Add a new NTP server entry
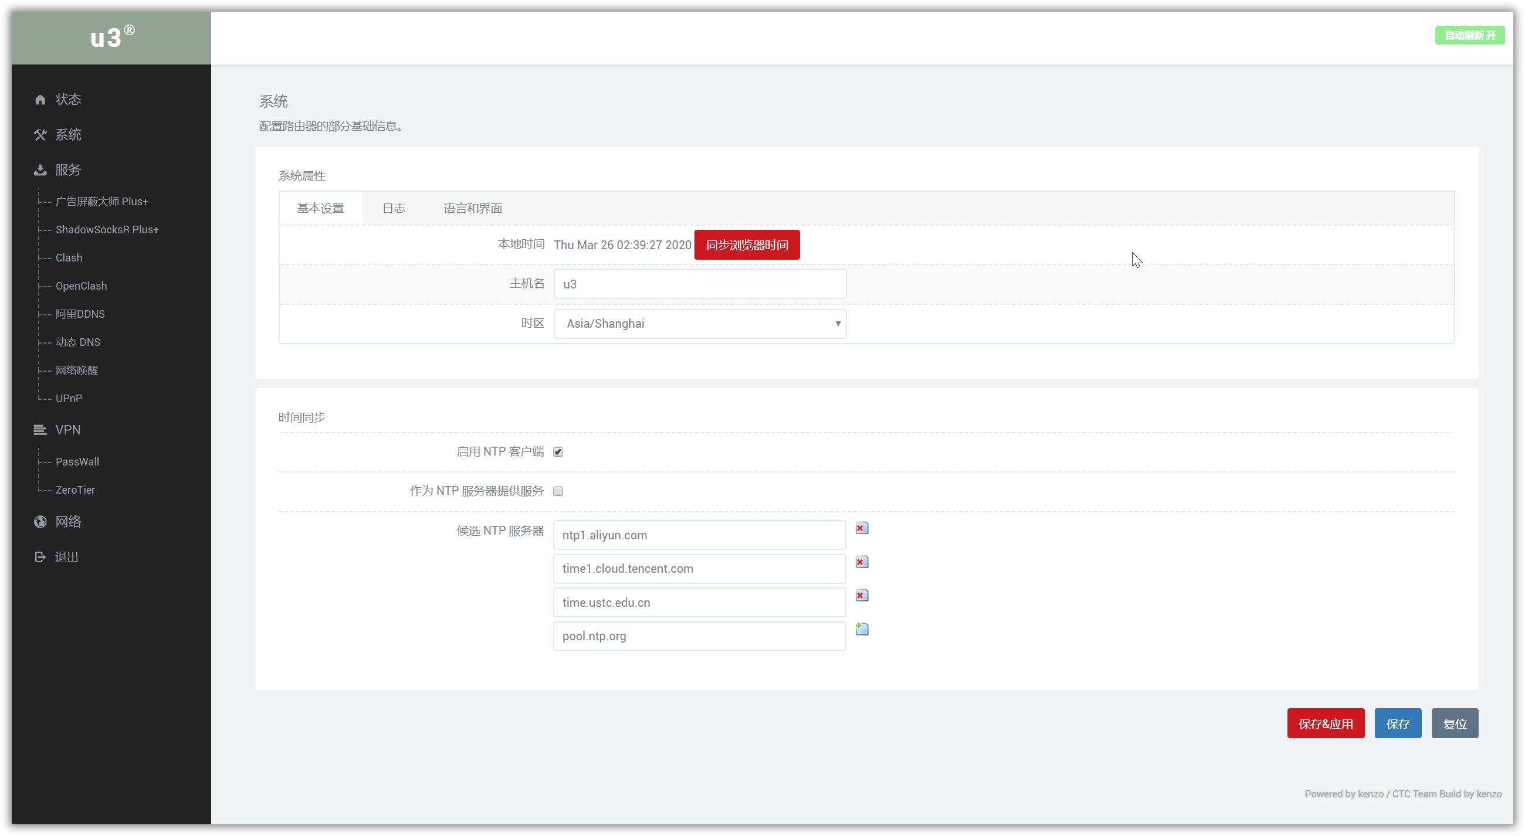 point(862,629)
